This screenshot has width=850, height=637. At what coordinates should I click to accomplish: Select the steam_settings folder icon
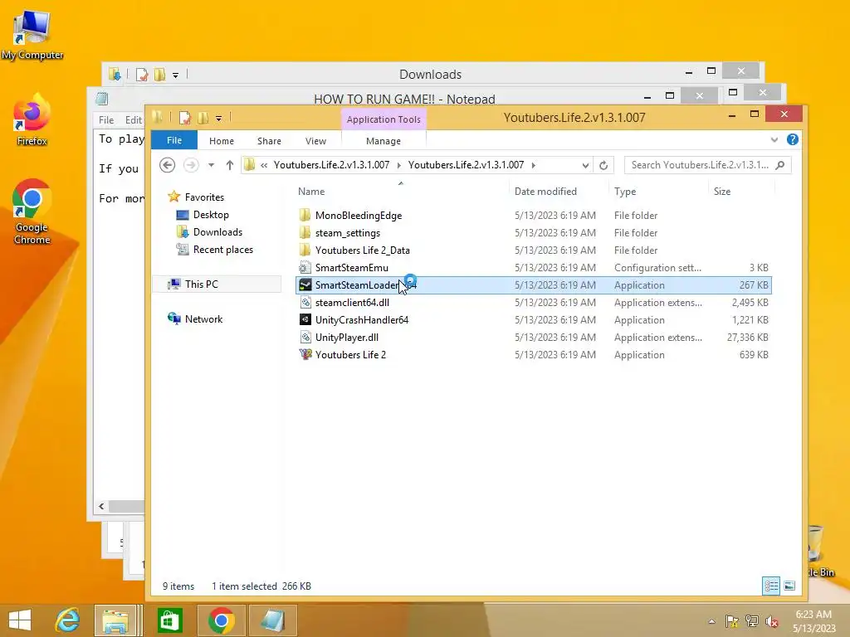(x=305, y=232)
